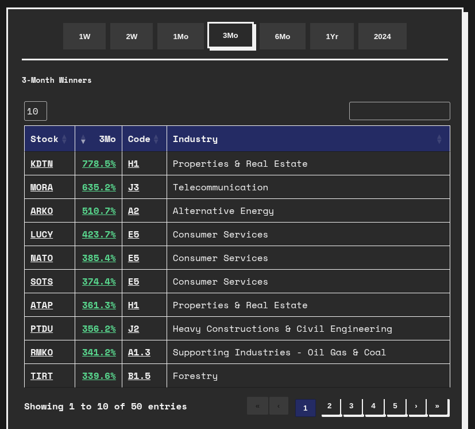475x429 pixels.
Task: Go to next page arrow
Action: [416, 406]
